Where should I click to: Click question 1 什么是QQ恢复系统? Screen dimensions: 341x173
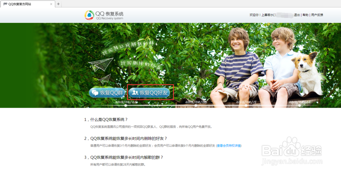pyautogui.click(x=106, y=120)
